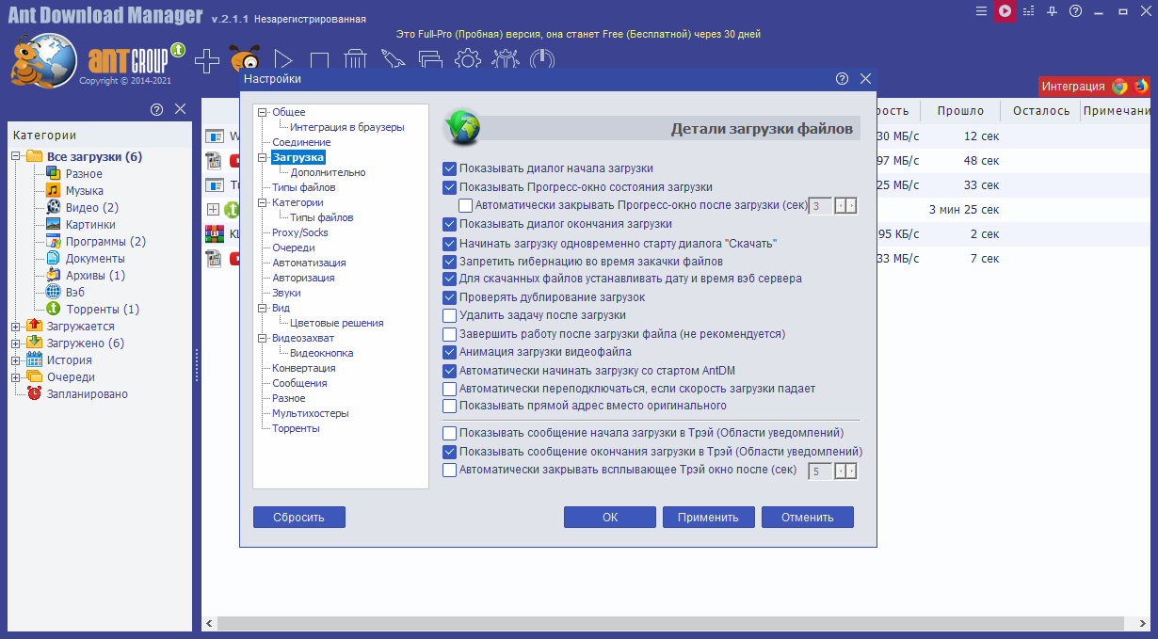Viewport: 1158px width, 639px height.
Task: Click the OK button in the settings dialog
Action: point(610,517)
